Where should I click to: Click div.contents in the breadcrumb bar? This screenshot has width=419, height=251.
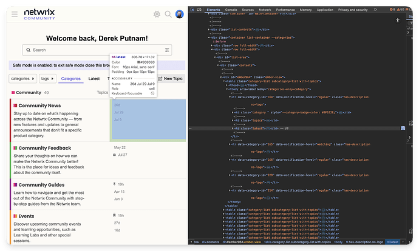[211, 242]
